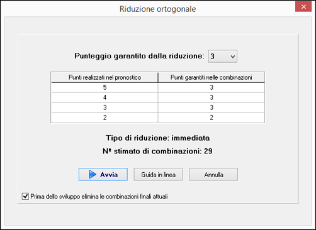316x230 pixels.
Task: Cancel with the Annulla button
Action: (x=213, y=174)
